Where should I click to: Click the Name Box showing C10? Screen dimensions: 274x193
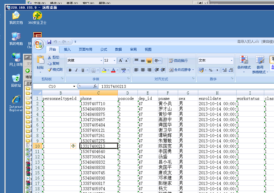coord(52,86)
